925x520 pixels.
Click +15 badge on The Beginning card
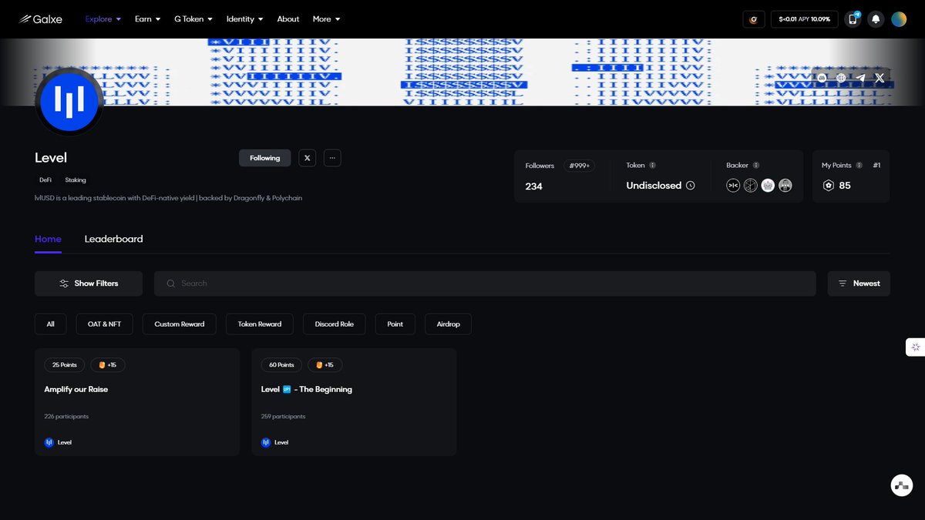[x=325, y=365]
